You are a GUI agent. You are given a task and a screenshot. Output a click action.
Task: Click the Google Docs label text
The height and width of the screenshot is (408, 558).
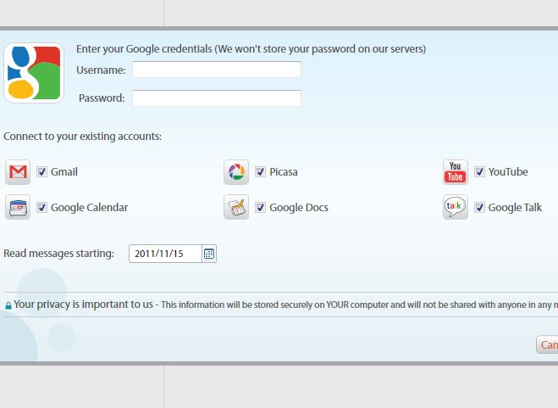pyautogui.click(x=299, y=208)
